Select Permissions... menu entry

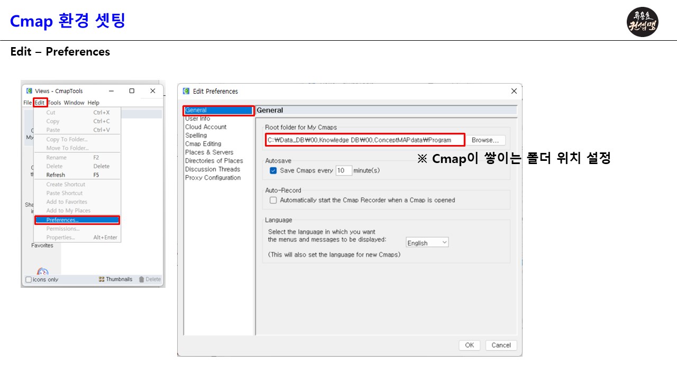pos(77,229)
